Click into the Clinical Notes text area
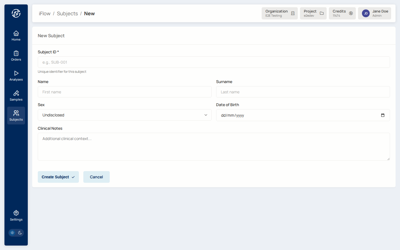 [x=214, y=147]
